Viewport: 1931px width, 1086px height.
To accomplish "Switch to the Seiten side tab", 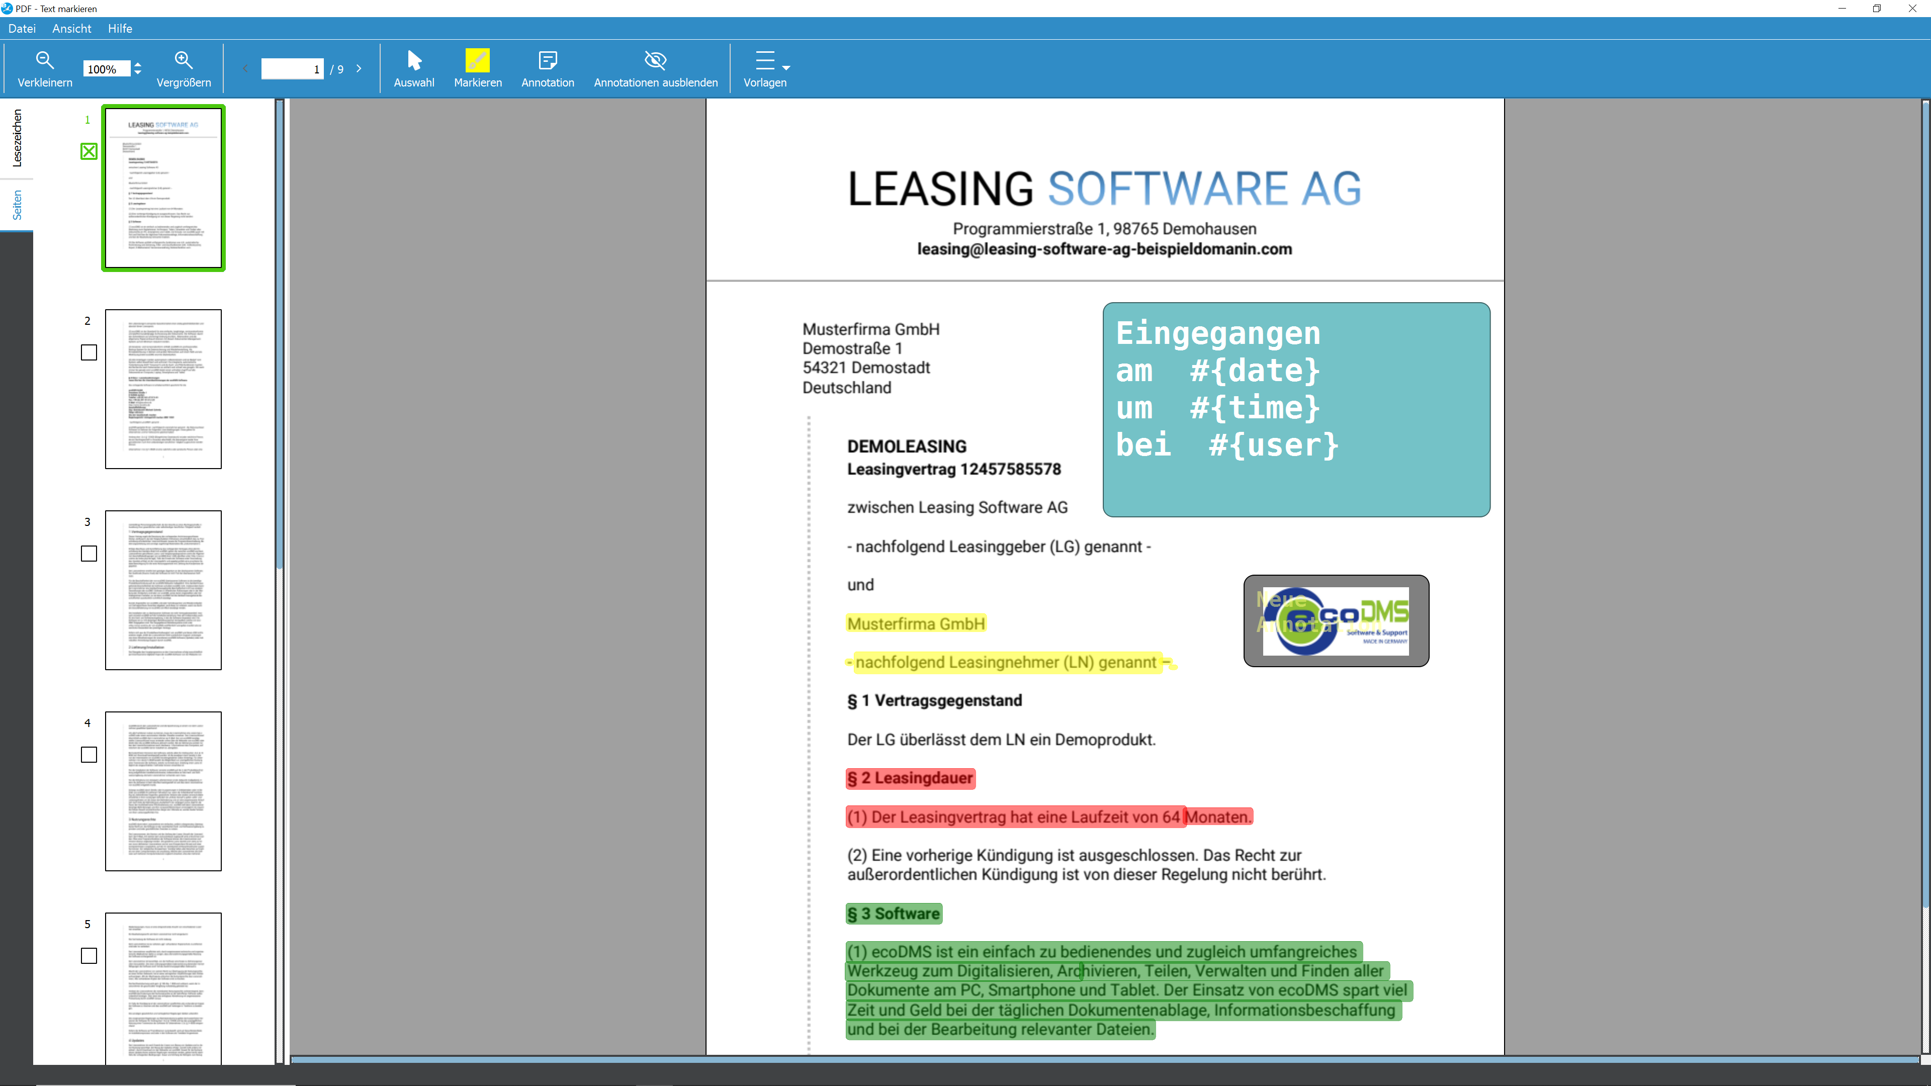I will click(x=17, y=205).
